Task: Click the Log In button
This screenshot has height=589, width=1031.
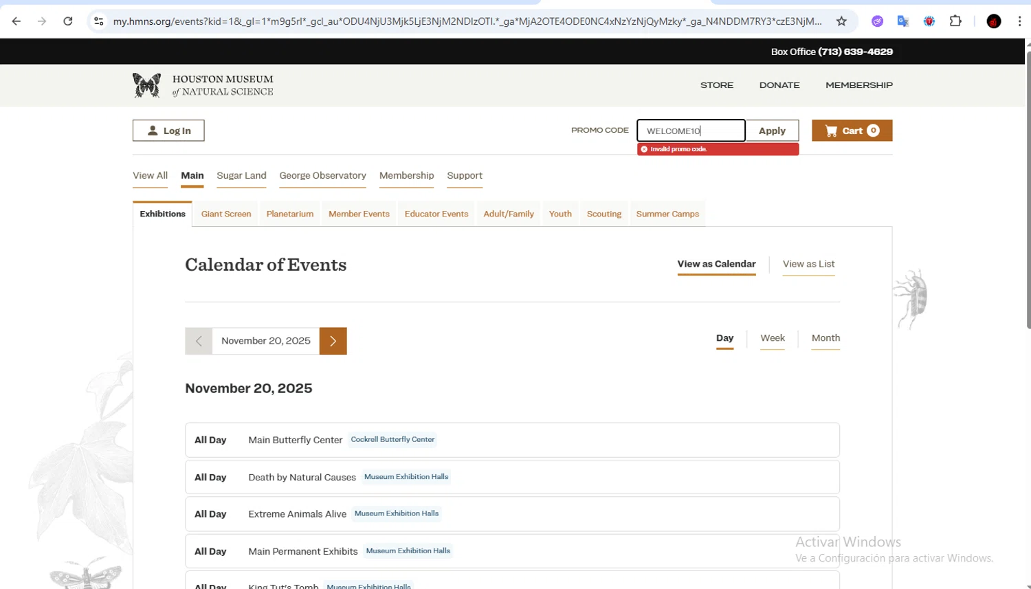Action: (x=168, y=131)
